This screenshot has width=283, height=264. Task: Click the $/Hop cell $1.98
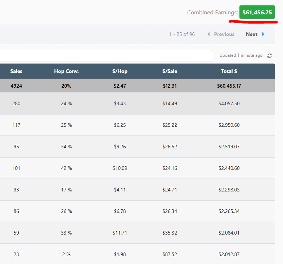(x=120, y=254)
